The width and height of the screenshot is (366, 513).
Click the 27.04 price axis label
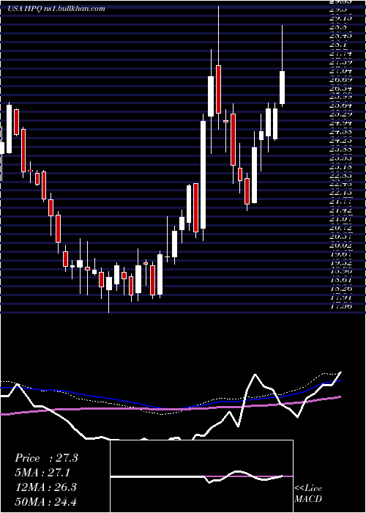point(340,70)
